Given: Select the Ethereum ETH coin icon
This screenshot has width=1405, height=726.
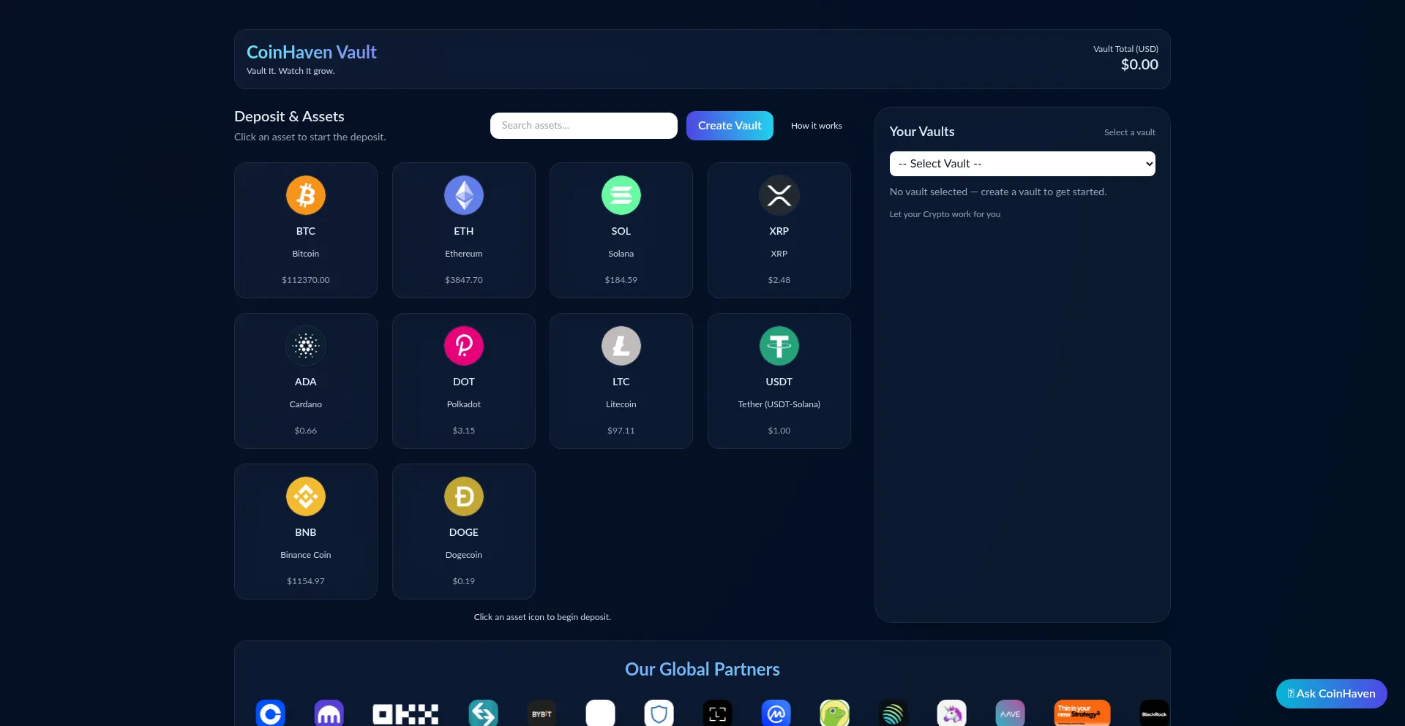Looking at the screenshot, I should pos(464,195).
